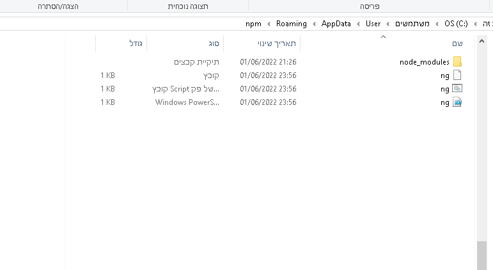The height and width of the screenshot is (270, 493).
Task: Select the plain ng file icon
Action: click(457, 75)
